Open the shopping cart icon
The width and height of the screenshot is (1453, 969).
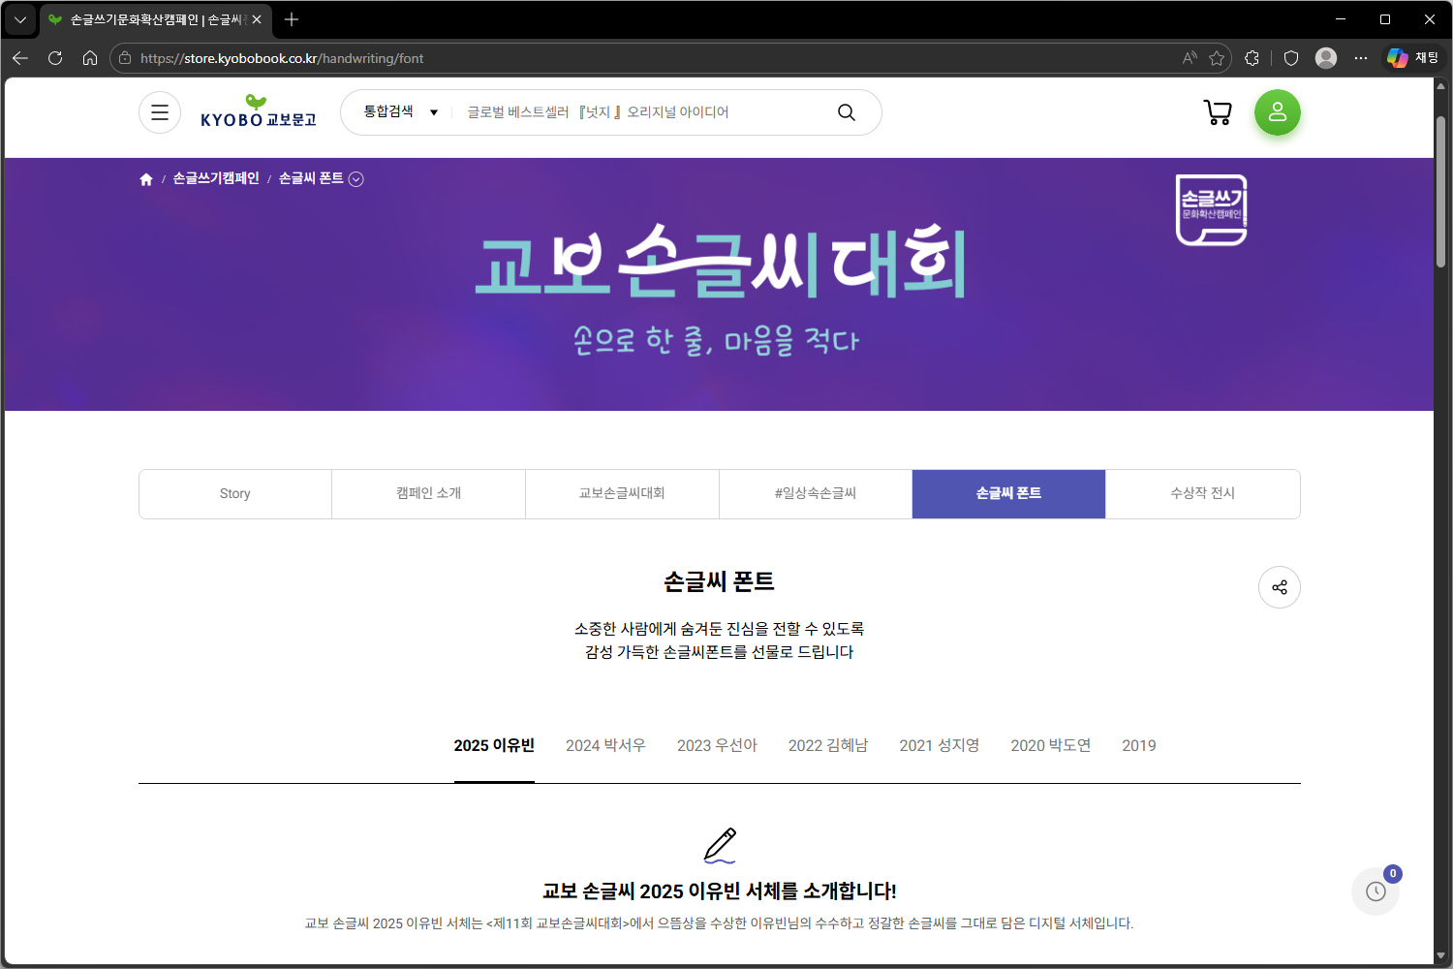pos(1218,112)
